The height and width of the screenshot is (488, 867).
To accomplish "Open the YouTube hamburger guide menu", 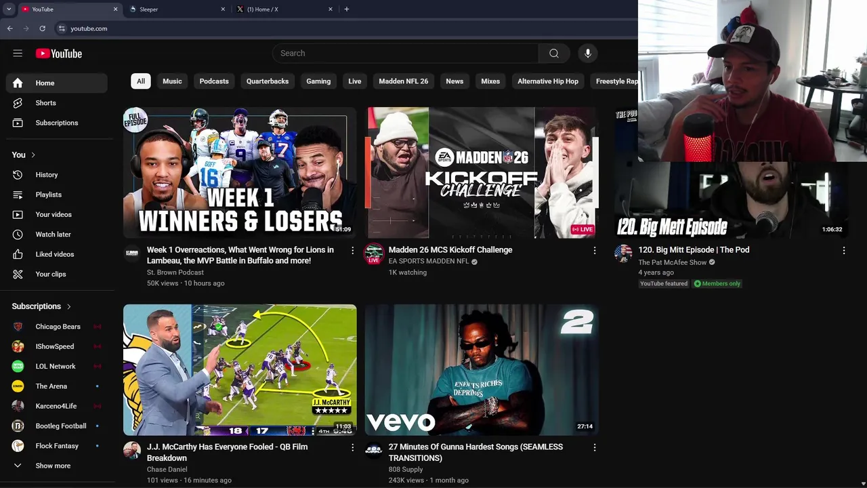I will (x=18, y=54).
